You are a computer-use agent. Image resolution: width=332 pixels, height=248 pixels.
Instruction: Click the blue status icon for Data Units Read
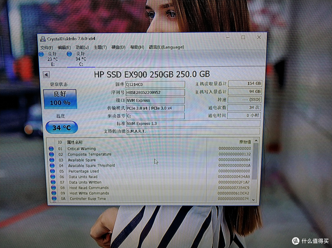pos(53,176)
